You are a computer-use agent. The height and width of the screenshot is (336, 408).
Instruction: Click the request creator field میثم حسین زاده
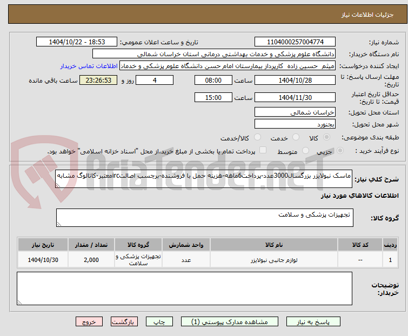click(228, 66)
